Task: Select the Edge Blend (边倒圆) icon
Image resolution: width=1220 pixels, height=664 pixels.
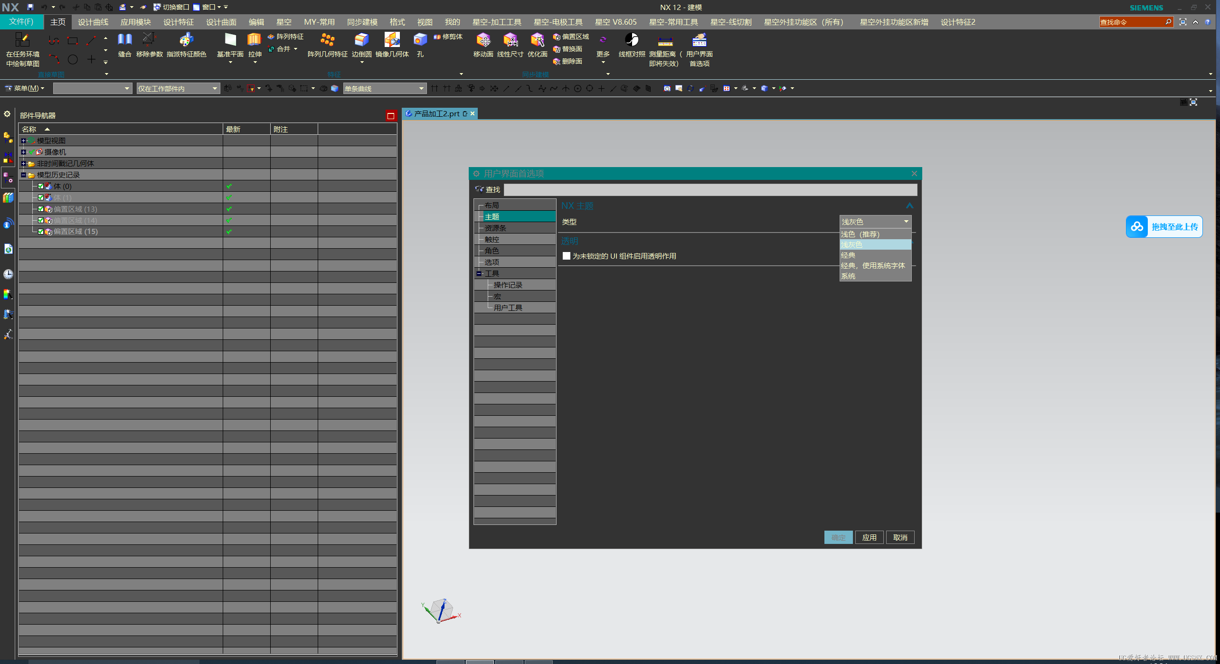Action: [361, 40]
